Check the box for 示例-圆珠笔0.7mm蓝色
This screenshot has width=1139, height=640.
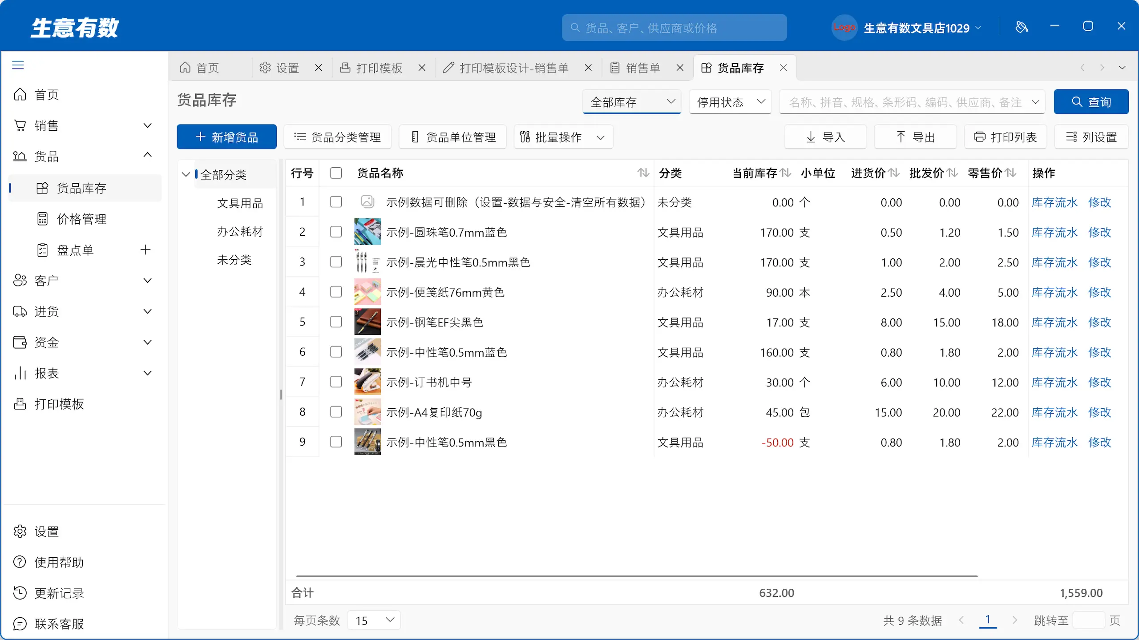336,232
